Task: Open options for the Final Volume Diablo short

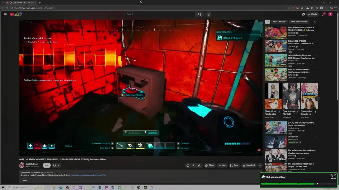Action: click(x=298, y=112)
